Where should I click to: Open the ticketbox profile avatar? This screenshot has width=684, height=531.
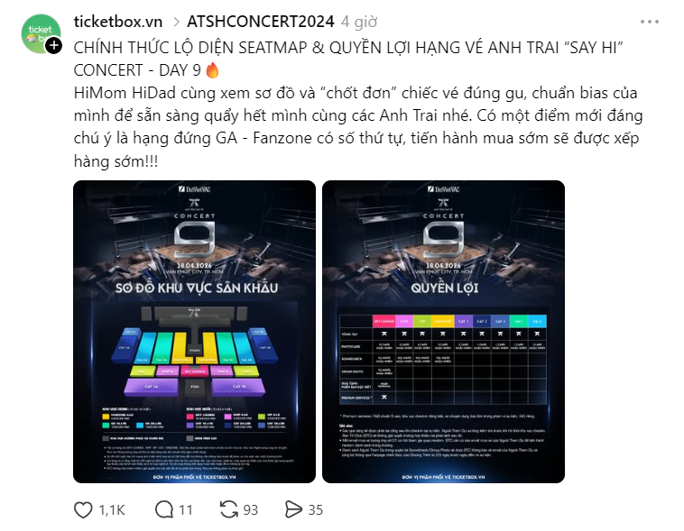[x=41, y=33]
